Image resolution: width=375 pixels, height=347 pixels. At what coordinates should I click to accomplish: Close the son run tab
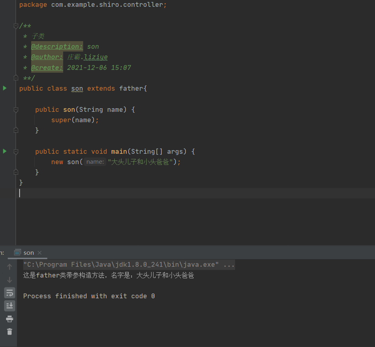click(39, 253)
